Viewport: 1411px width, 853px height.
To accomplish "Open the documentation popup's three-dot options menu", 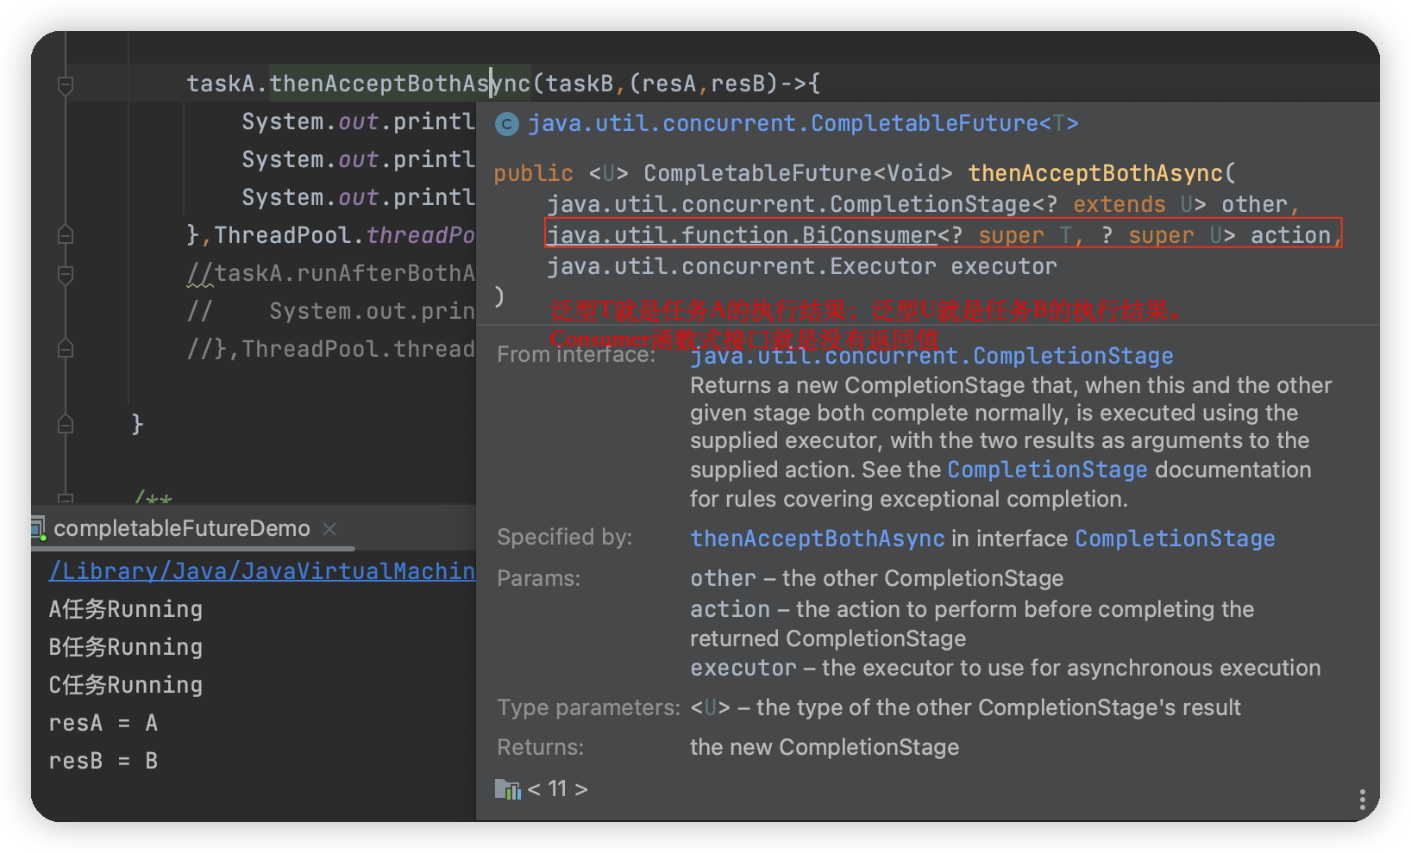I will [x=1362, y=799].
